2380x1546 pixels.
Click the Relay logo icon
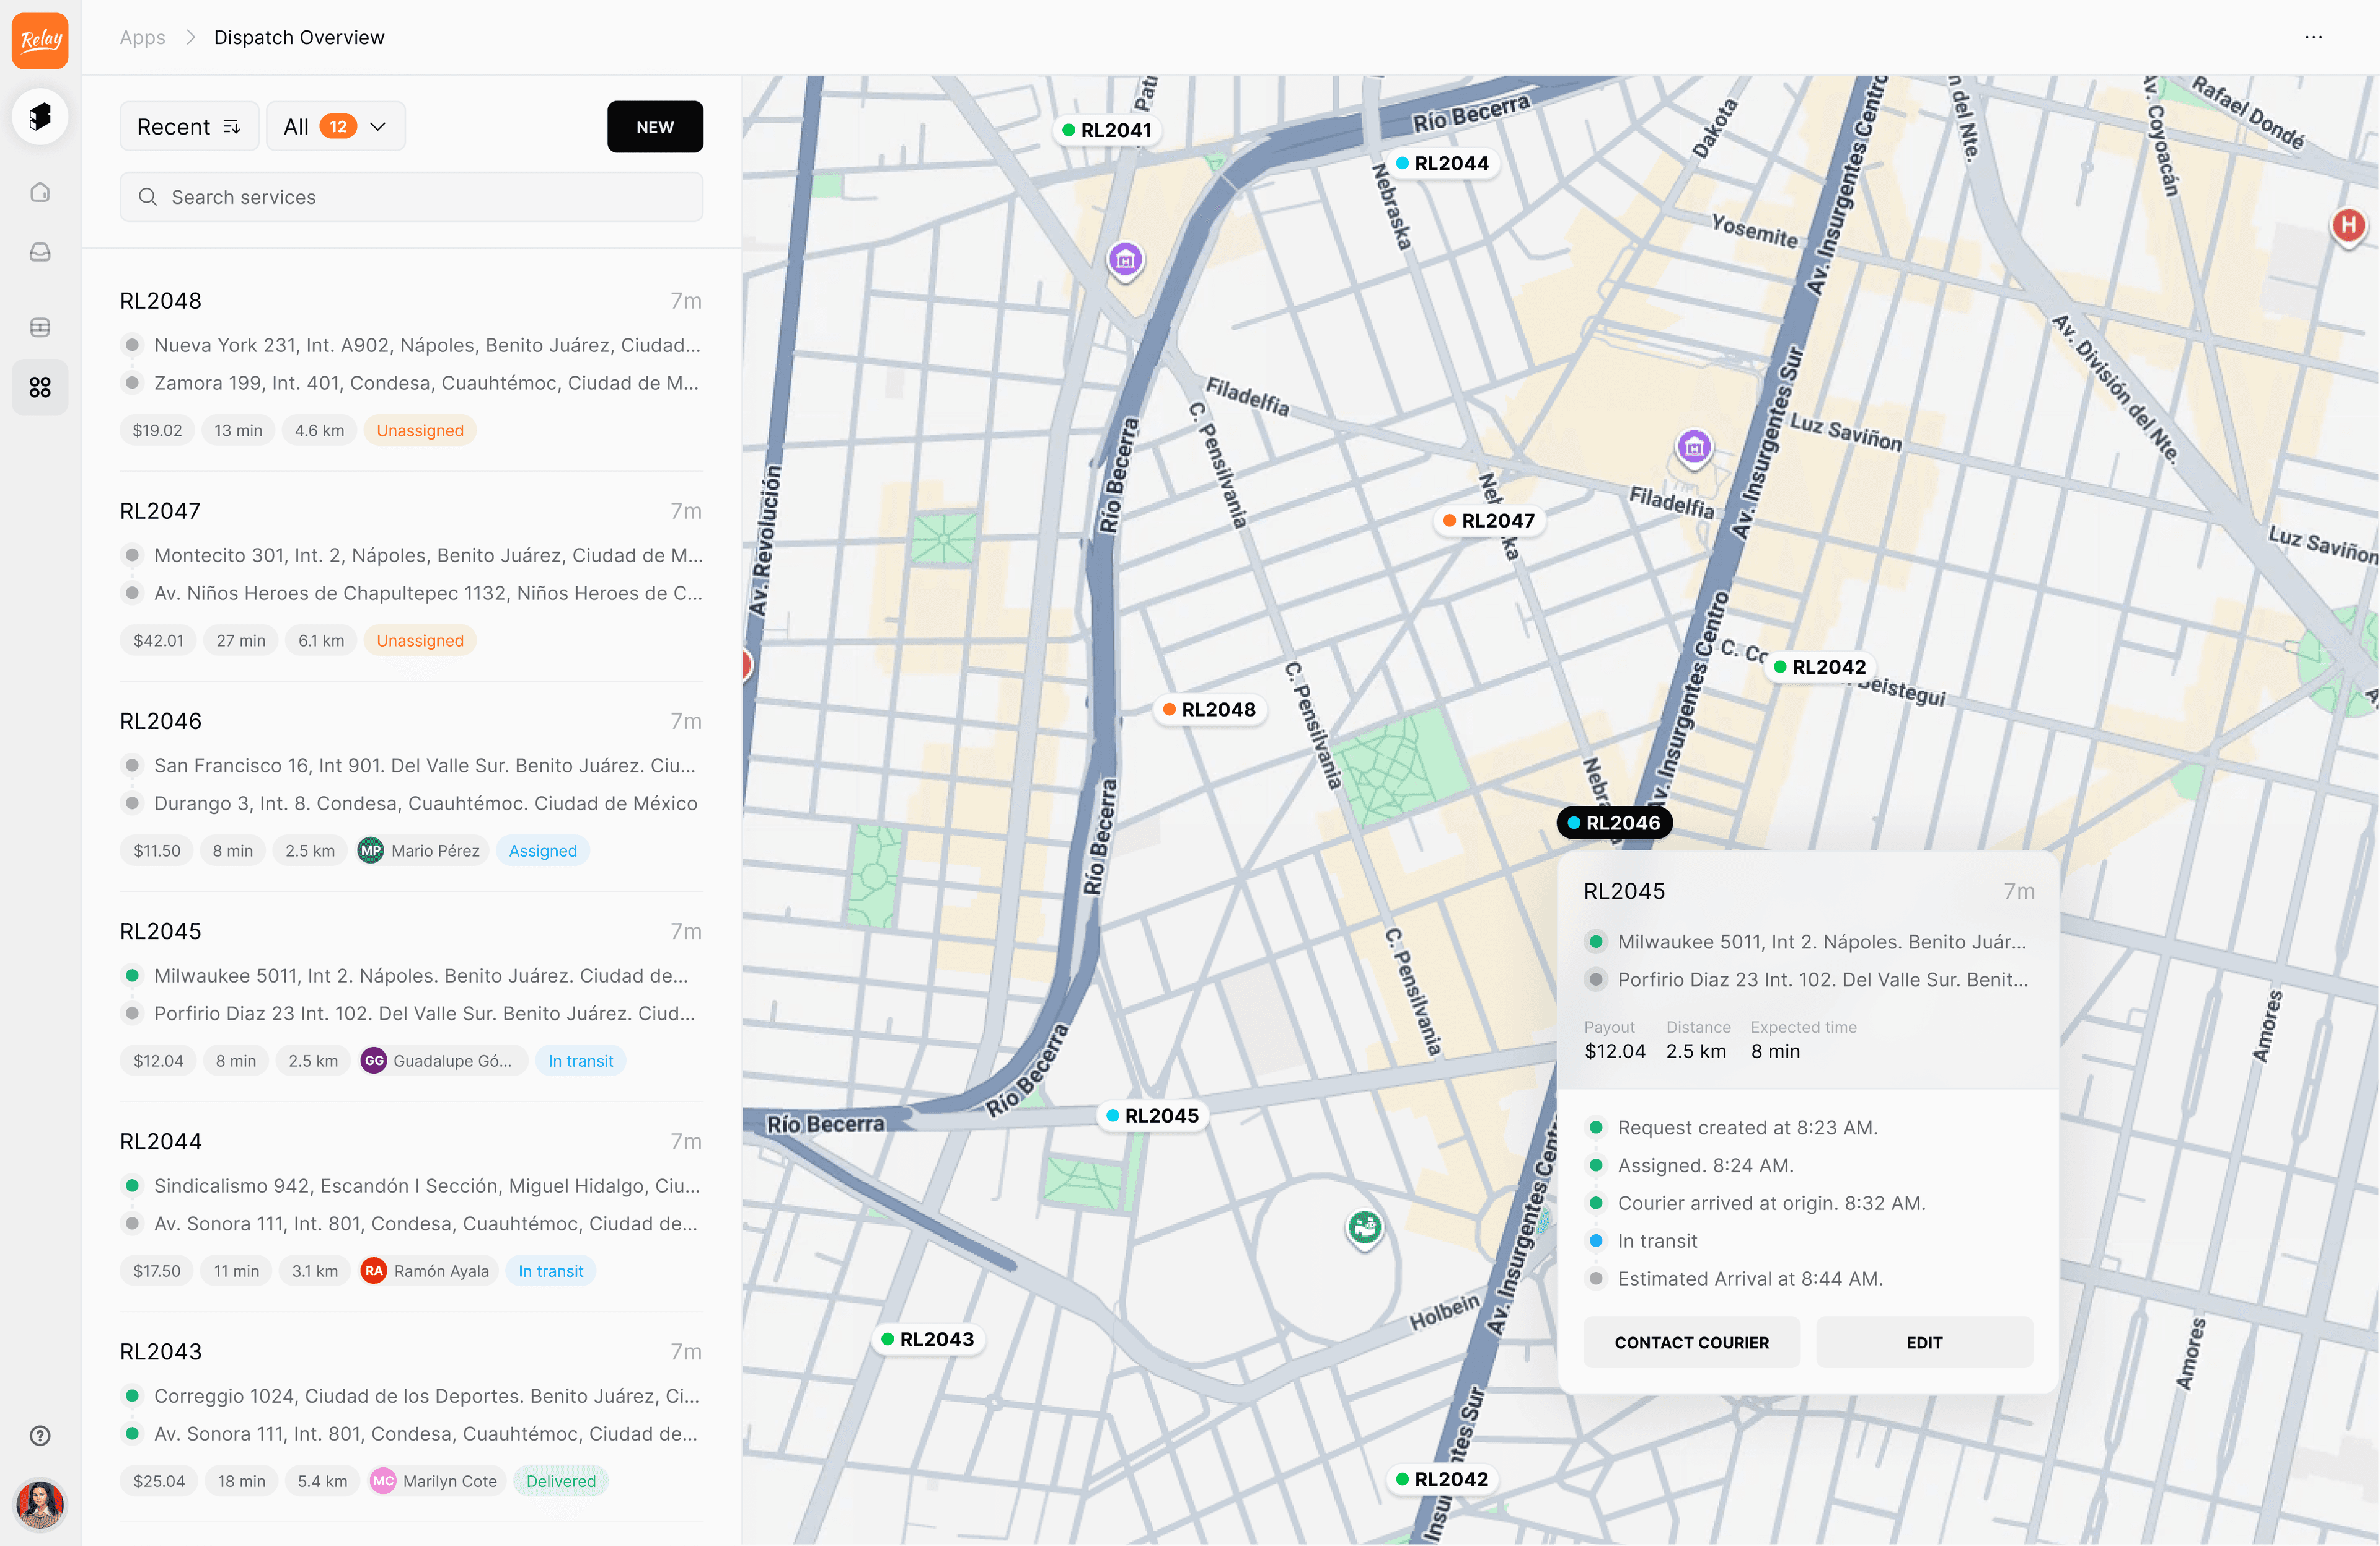click(40, 40)
